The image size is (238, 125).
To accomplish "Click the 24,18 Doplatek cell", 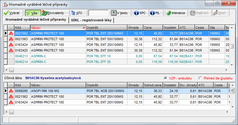I will click(171, 91).
